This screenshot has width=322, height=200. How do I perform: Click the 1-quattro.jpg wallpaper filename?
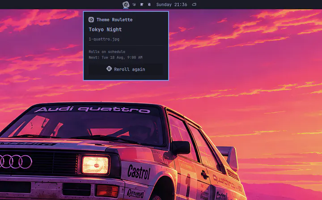click(104, 39)
